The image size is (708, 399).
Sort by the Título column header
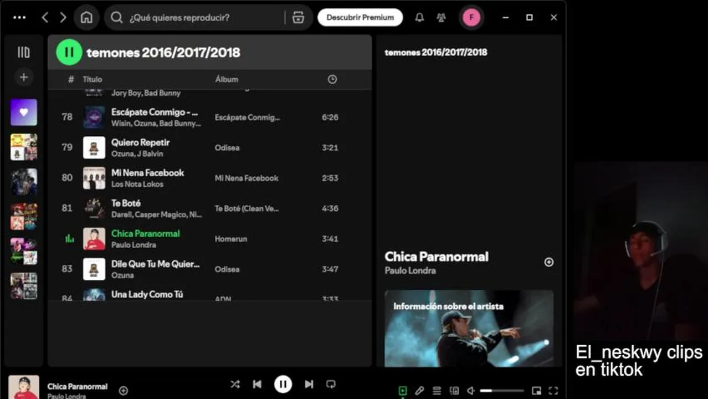tap(93, 79)
